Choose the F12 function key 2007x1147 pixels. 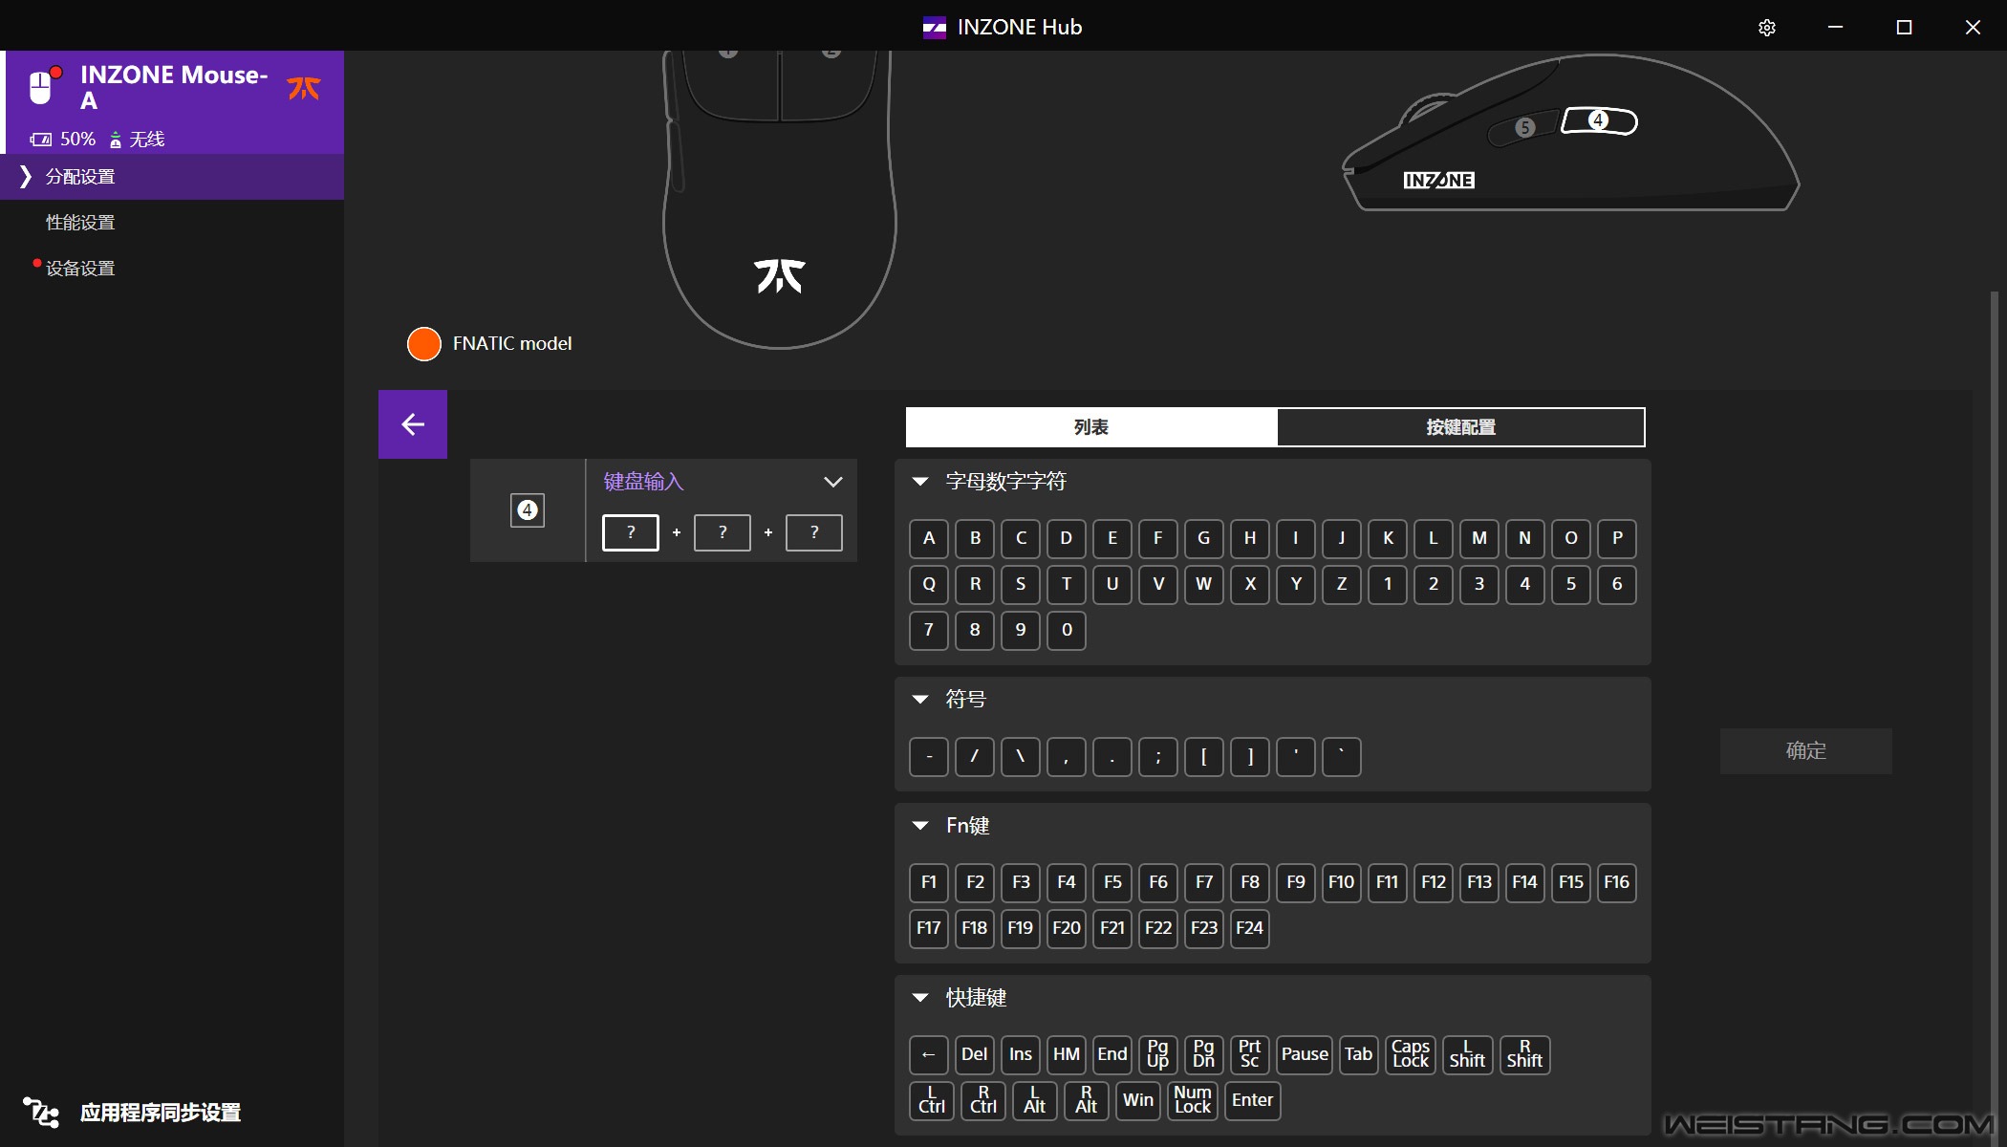1434,882
